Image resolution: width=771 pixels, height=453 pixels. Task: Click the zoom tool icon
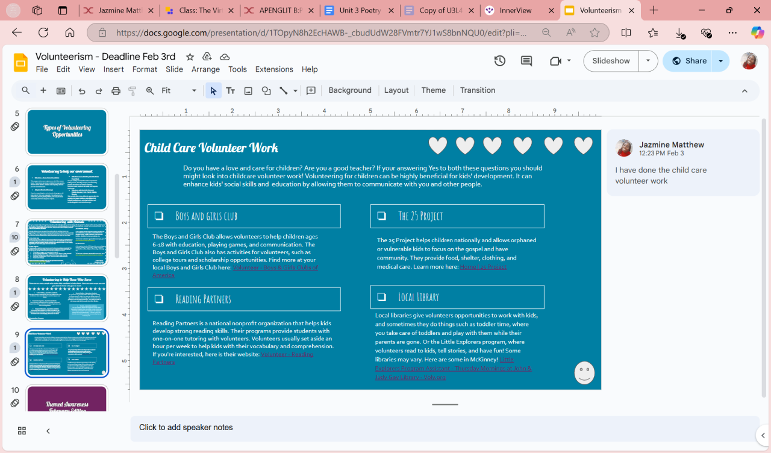click(x=150, y=91)
